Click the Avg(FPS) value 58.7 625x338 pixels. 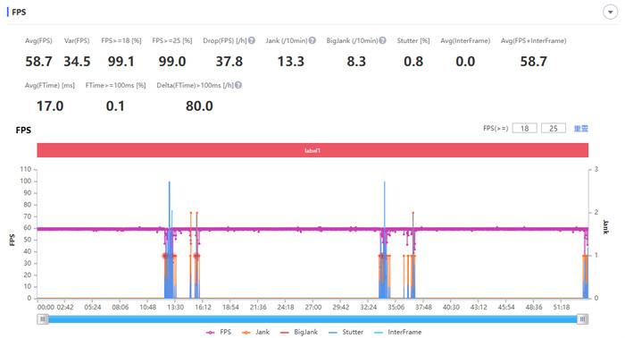coord(38,62)
